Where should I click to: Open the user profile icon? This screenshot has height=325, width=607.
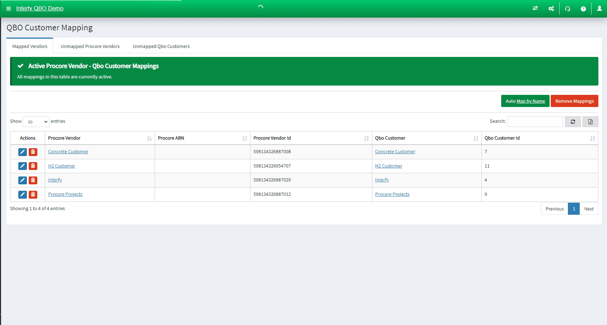pos(599,8)
